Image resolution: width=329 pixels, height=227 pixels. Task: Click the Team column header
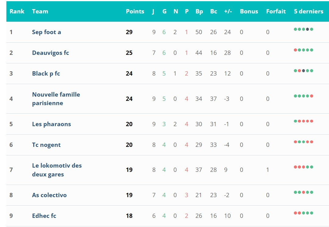point(40,11)
